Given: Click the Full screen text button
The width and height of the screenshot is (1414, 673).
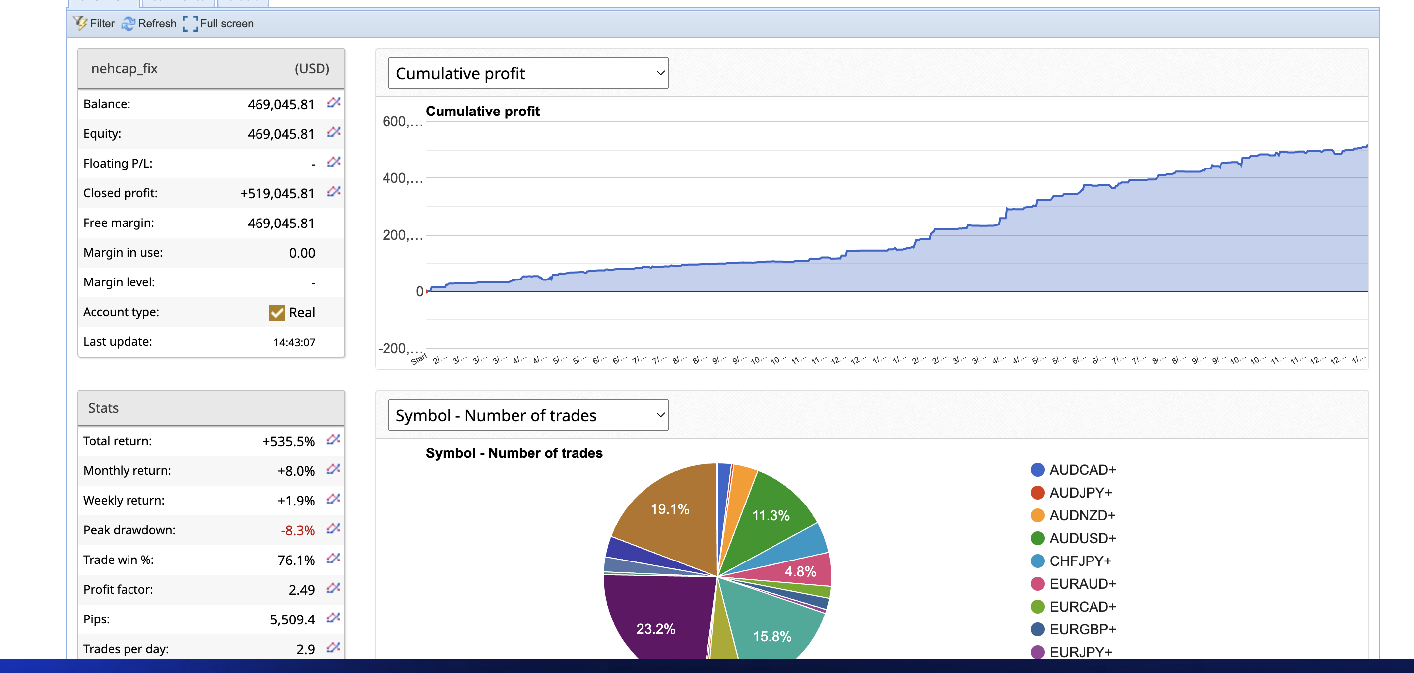Looking at the screenshot, I should coord(226,24).
